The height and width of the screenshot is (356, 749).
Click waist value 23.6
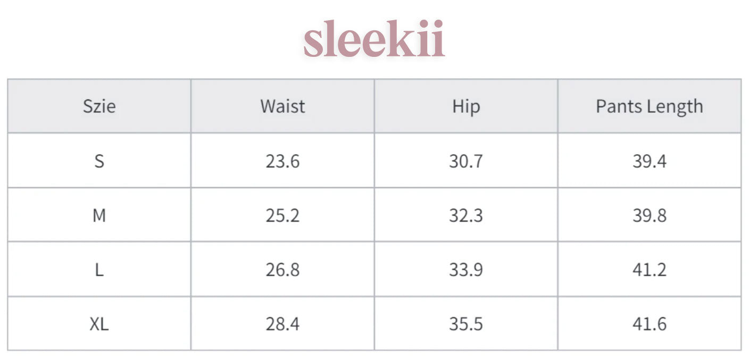[282, 160]
